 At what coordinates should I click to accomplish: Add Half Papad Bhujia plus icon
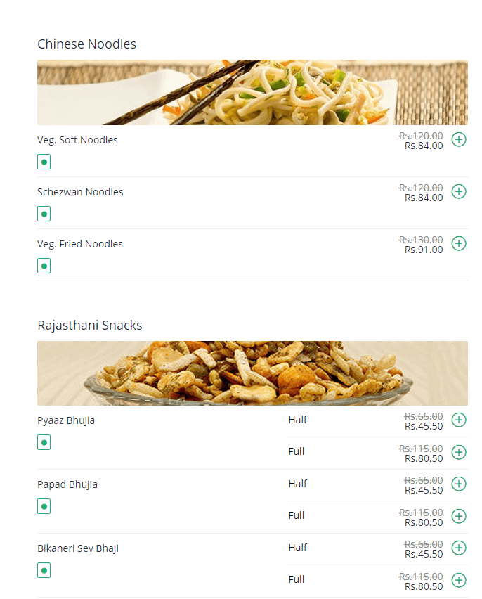click(x=459, y=484)
